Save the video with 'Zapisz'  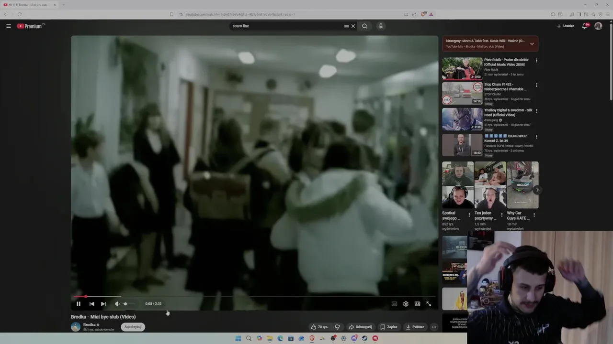(389, 327)
